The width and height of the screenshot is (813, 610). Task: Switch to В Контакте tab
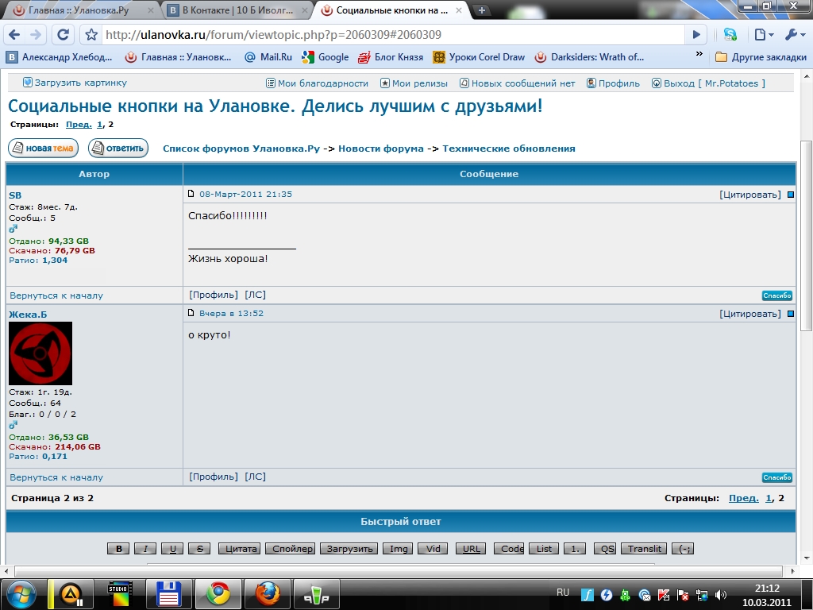click(x=237, y=10)
